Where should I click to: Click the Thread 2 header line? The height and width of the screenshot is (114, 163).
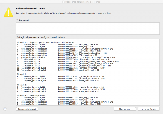point(22,74)
